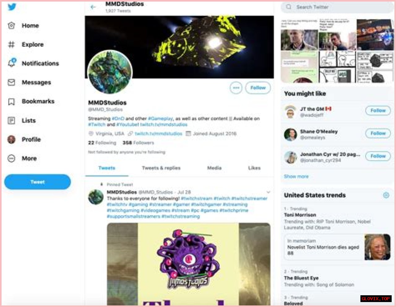Switch to the Media tab
This screenshot has height=307, width=396.
pyautogui.click(x=214, y=168)
